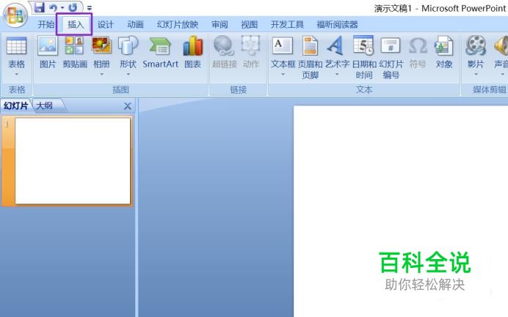Redo the last action
Screen dimensions: 508x317
point(73,7)
